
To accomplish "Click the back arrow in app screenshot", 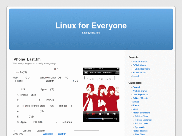I will point(86,72).
